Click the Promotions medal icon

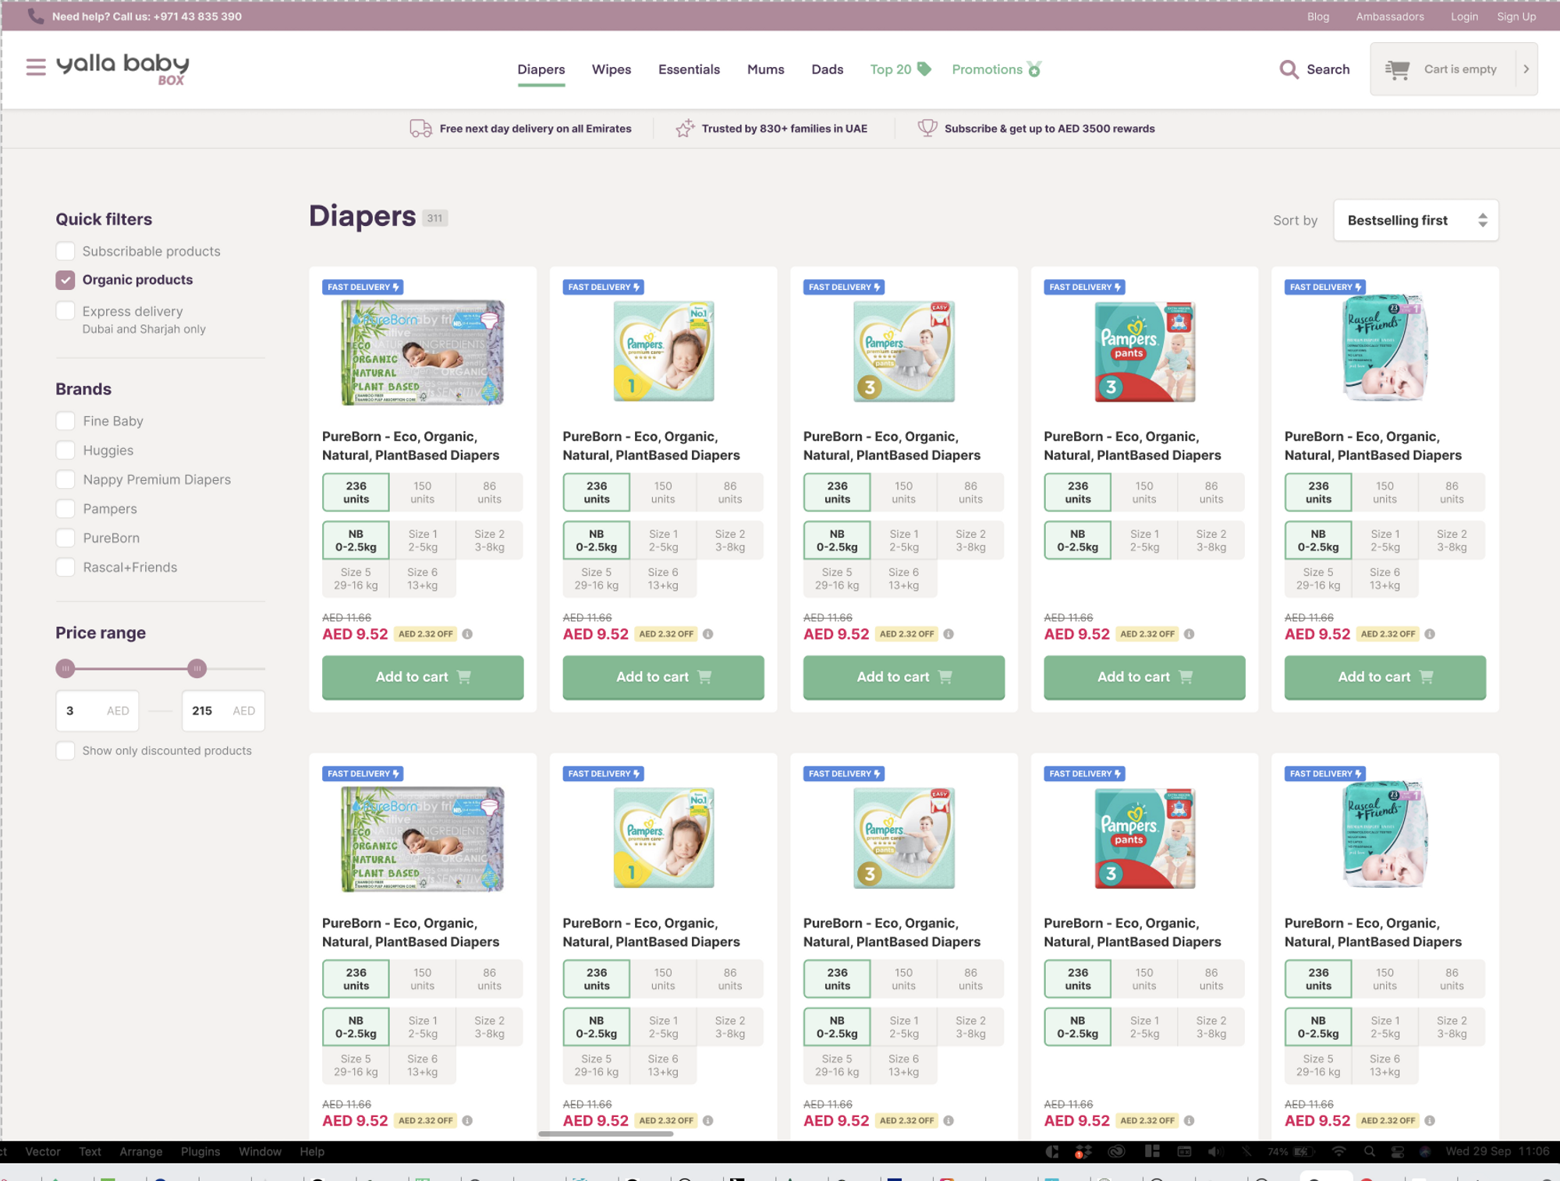(1034, 69)
